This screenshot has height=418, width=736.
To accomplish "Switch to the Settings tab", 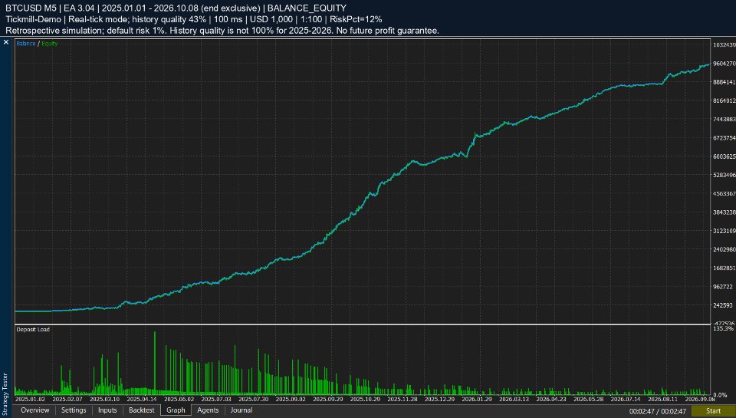I will (x=74, y=410).
